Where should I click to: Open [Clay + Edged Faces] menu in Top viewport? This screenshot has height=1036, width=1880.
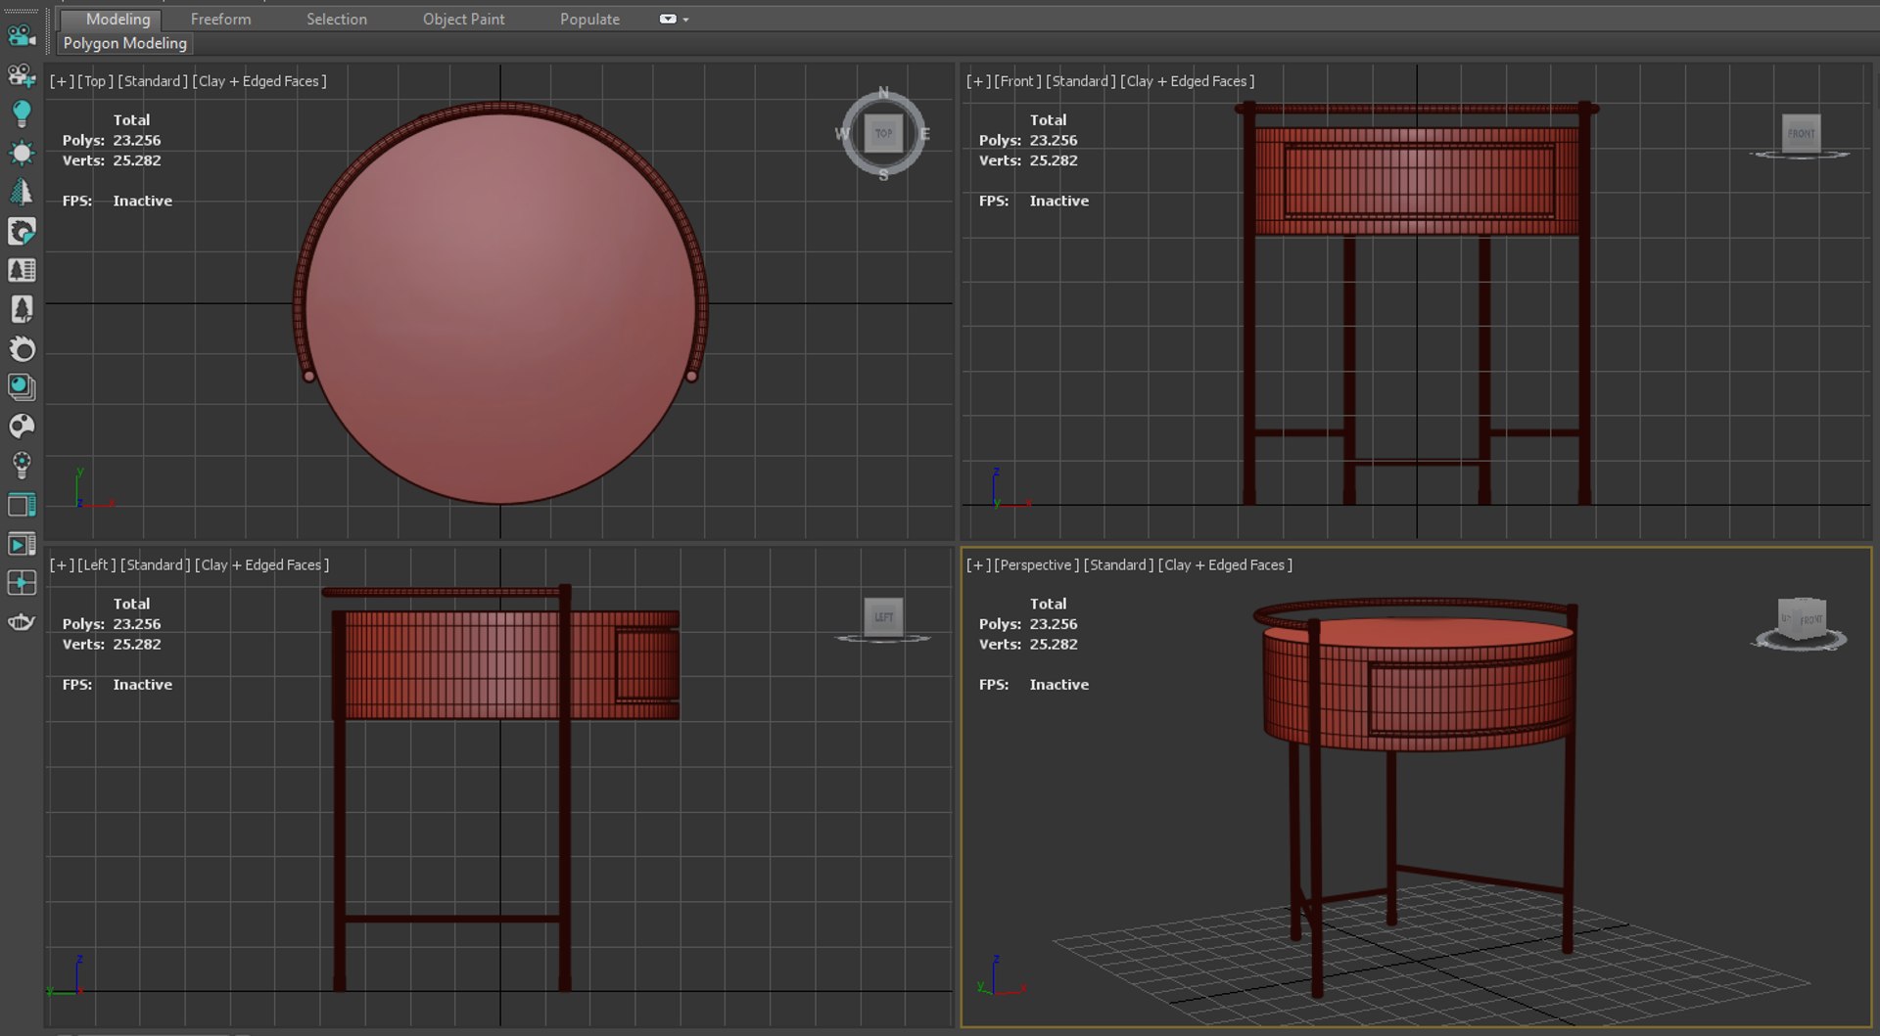259,81
